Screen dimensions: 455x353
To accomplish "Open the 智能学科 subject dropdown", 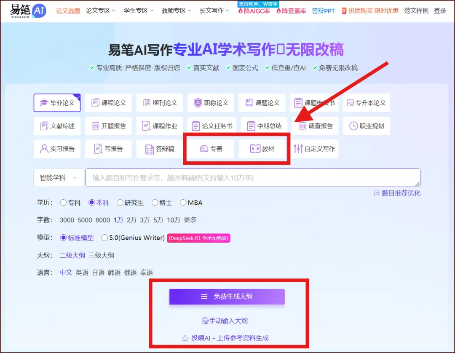I will [x=59, y=177].
